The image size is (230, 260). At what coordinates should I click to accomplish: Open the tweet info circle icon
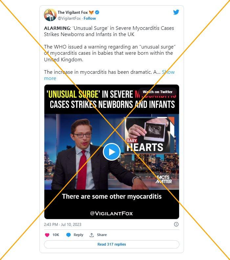pos(176,224)
